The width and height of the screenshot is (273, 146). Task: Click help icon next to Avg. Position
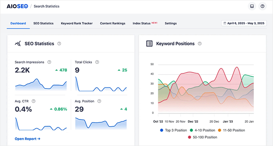point(99,101)
